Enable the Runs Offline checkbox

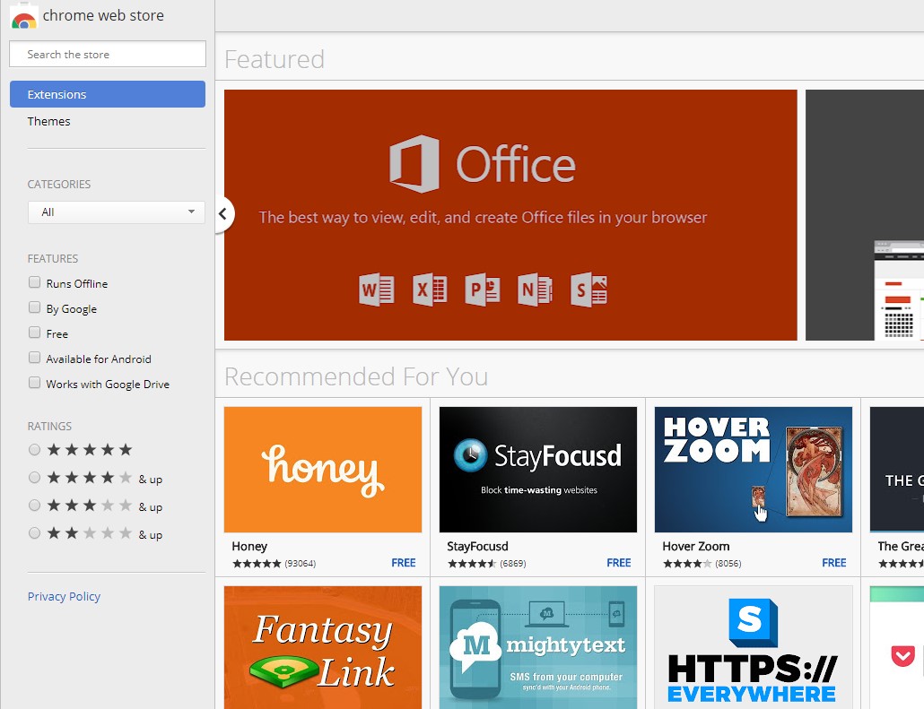(35, 282)
